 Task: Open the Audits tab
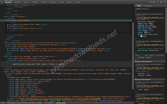click(x=62, y=2)
